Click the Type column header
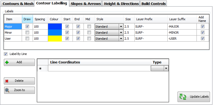The width and height of the screenshot is (213, 105). (x=160, y=62)
